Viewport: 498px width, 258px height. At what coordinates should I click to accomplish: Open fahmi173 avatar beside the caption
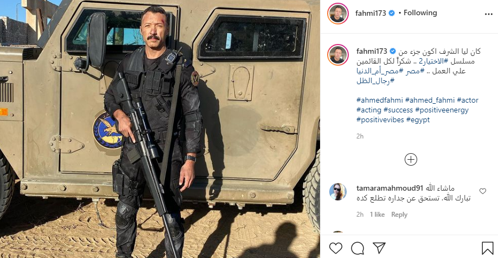(338, 55)
